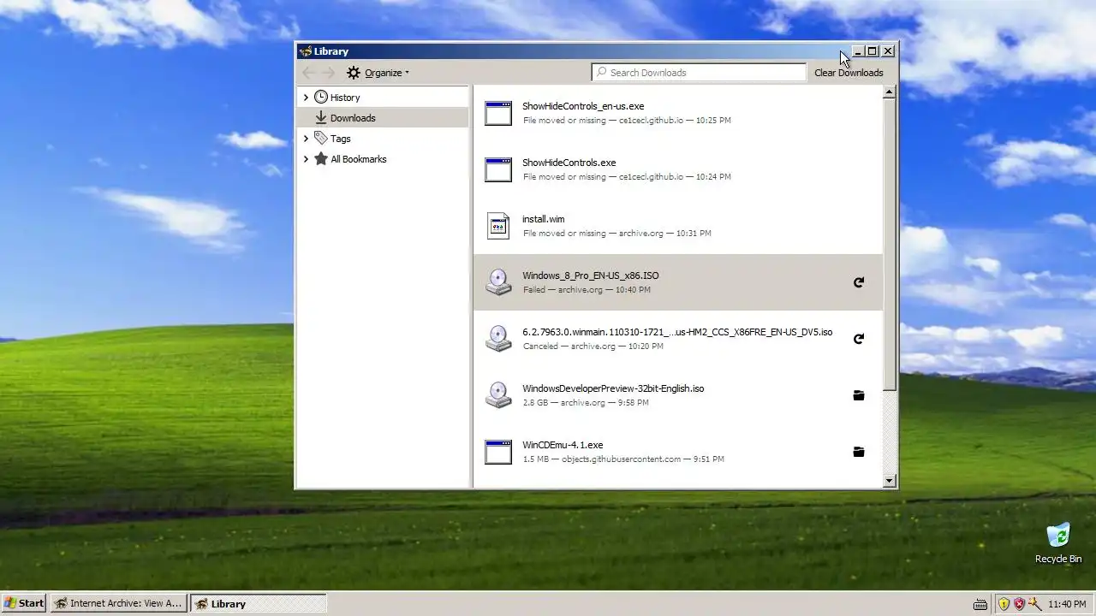Click the WindowsDeveloperPreview-32bit-English.iso disc icon
Screen dimensions: 1096x616
pyautogui.click(x=498, y=395)
